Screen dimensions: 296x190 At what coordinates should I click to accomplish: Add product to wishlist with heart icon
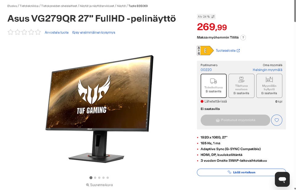pyautogui.click(x=277, y=120)
